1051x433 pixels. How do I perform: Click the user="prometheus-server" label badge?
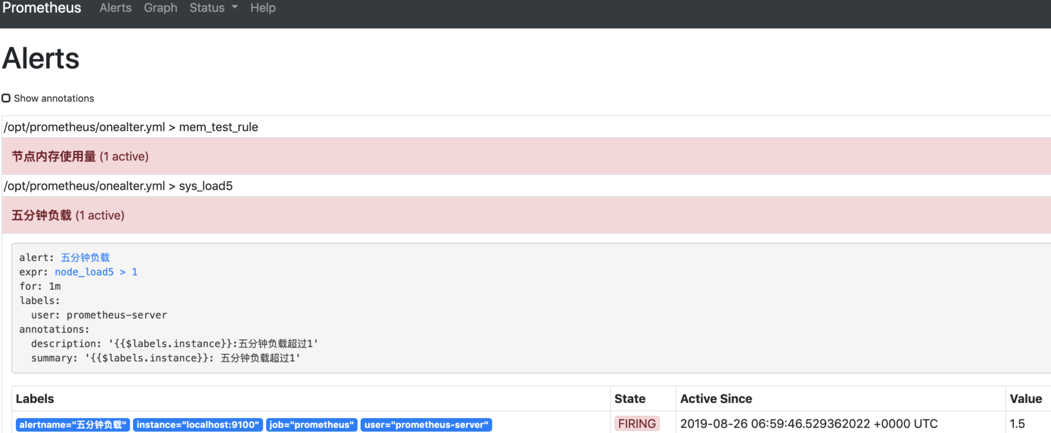426,425
